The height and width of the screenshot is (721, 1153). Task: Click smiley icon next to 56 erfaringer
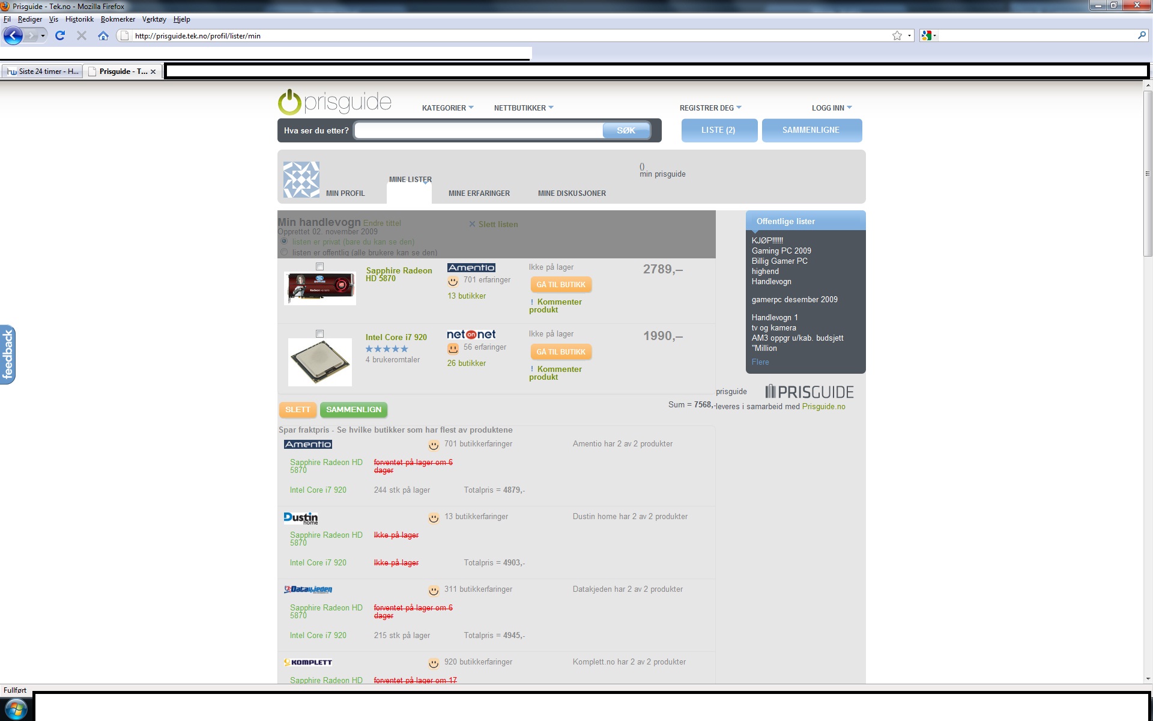tap(453, 348)
